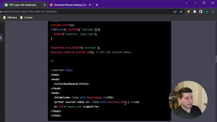Screen dimensions: 217x122
Task: Share this page icon in address bar
Action: pos(175,12)
